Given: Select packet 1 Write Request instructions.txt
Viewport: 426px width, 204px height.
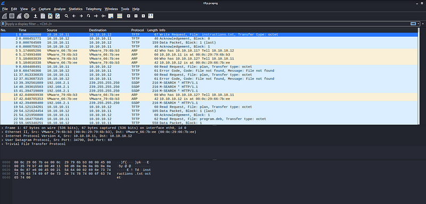Looking at the screenshot, I should tap(209, 35).
